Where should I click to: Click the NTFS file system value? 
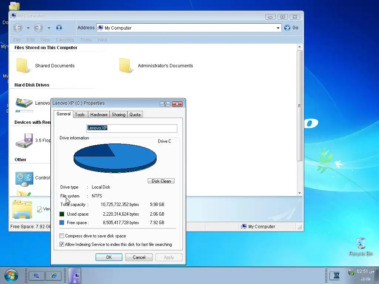click(x=97, y=196)
